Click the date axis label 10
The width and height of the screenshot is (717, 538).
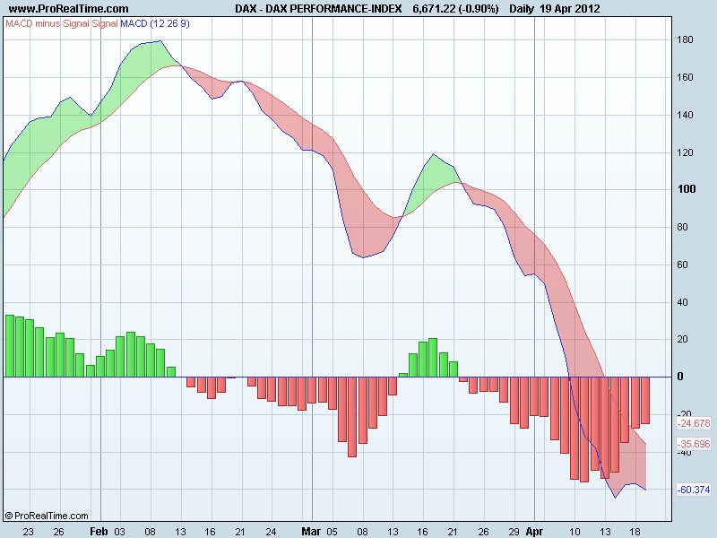click(574, 532)
